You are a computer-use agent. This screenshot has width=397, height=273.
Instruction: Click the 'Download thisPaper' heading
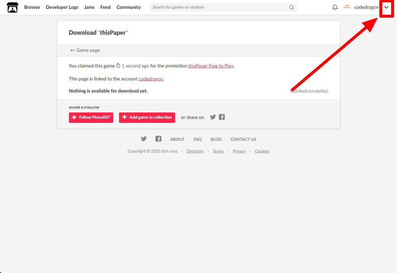(x=98, y=33)
